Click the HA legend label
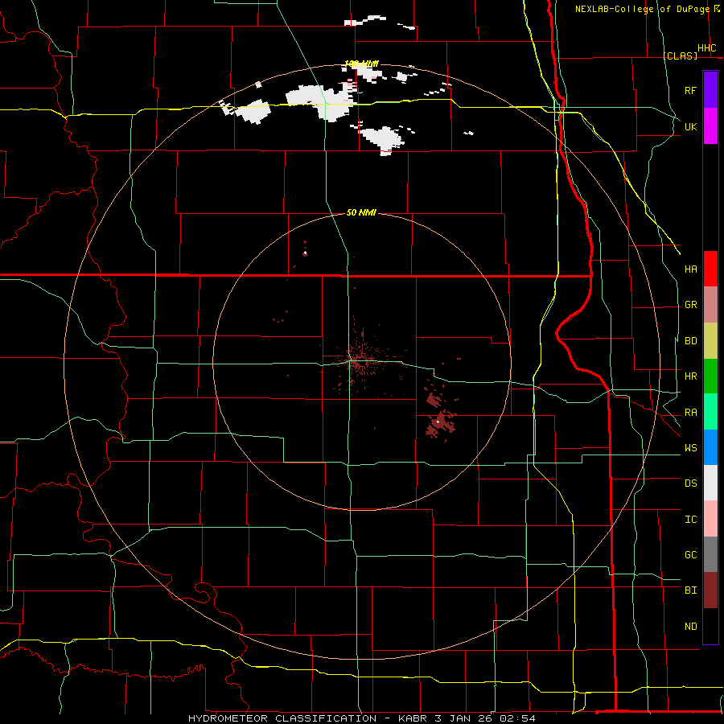 [690, 269]
